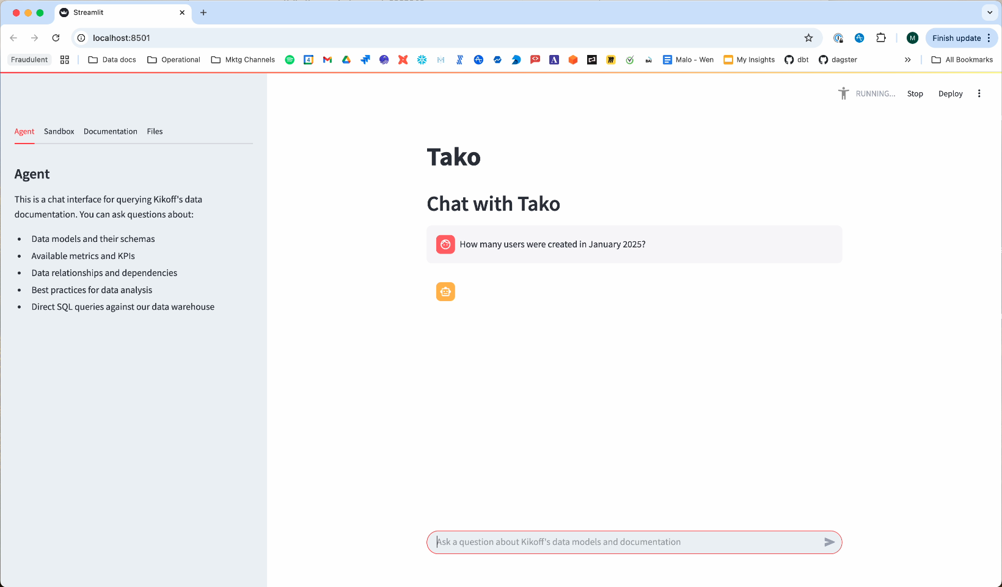Open the Spotify bookmark icon
Image resolution: width=1002 pixels, height=587 pixels.
tap(290, 60)
